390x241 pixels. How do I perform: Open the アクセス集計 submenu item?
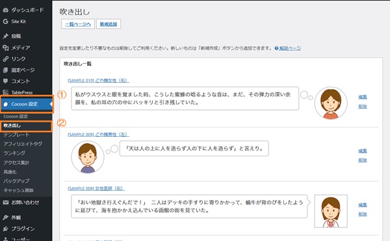pos(16,162)
